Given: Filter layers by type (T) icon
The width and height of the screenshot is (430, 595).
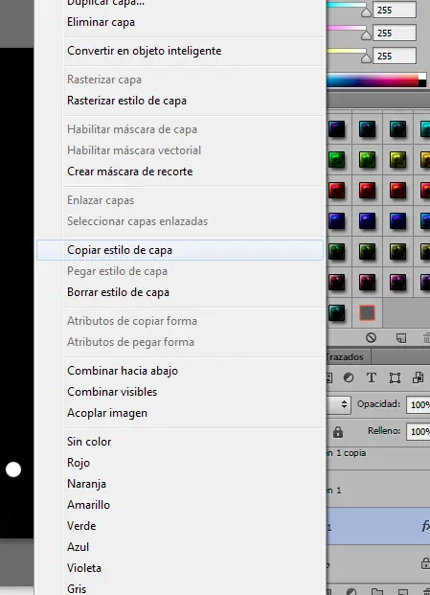Looking at the screenshot, I should tap(372, 378).
